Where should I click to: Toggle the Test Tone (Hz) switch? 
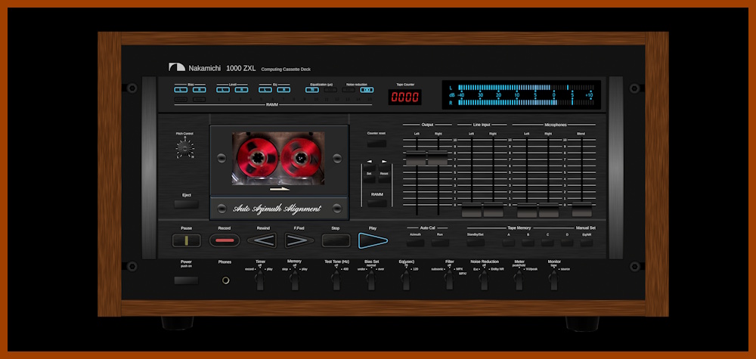(336, 280)
